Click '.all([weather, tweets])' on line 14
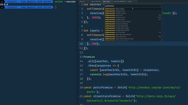 (105, 61)
